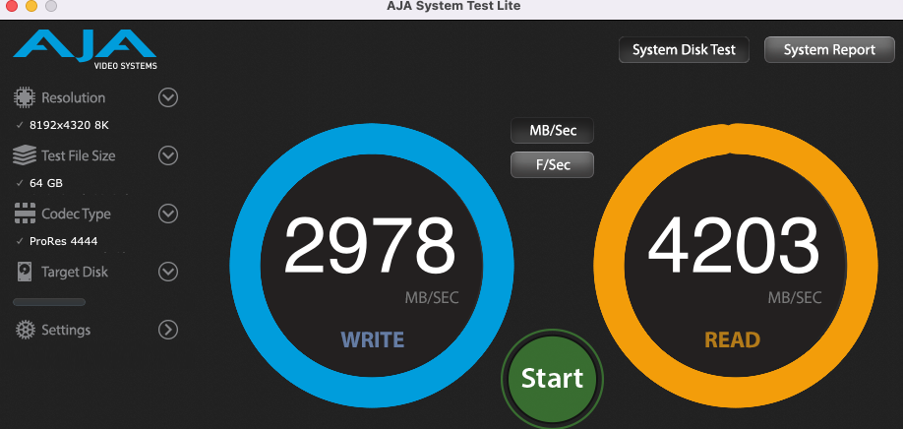Click the Target Disk drive icon

coord(24,272)
